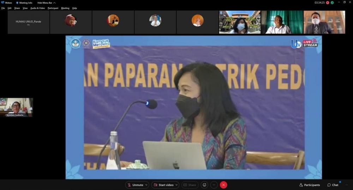Select the participant tile with white-shirt avatar

click(x=155, y=22)
